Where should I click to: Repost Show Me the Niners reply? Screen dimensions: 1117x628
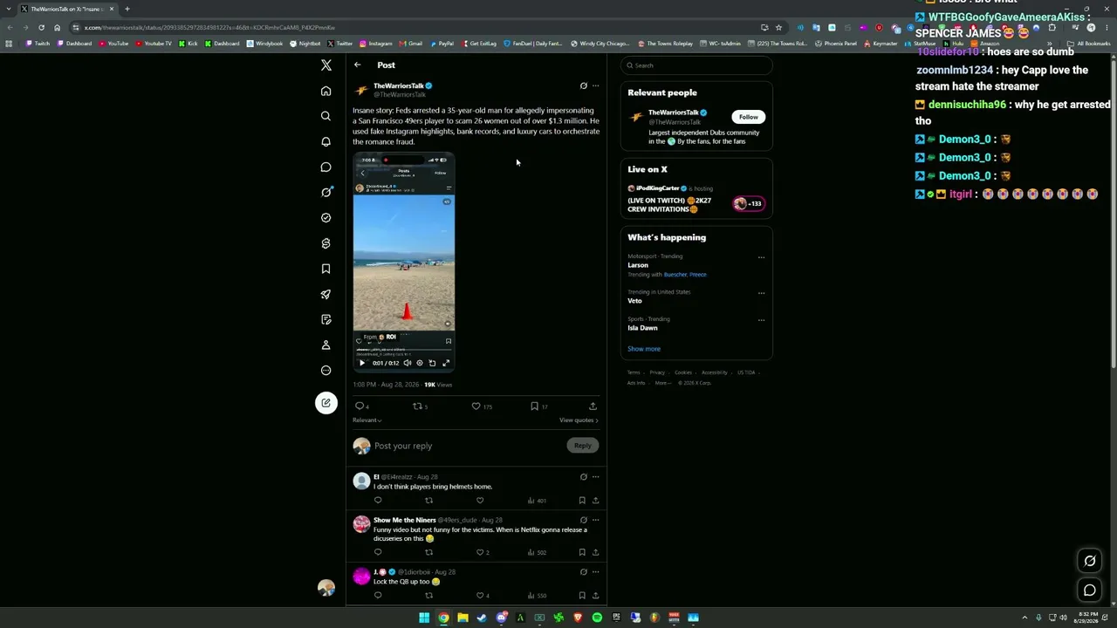point(428,552)
